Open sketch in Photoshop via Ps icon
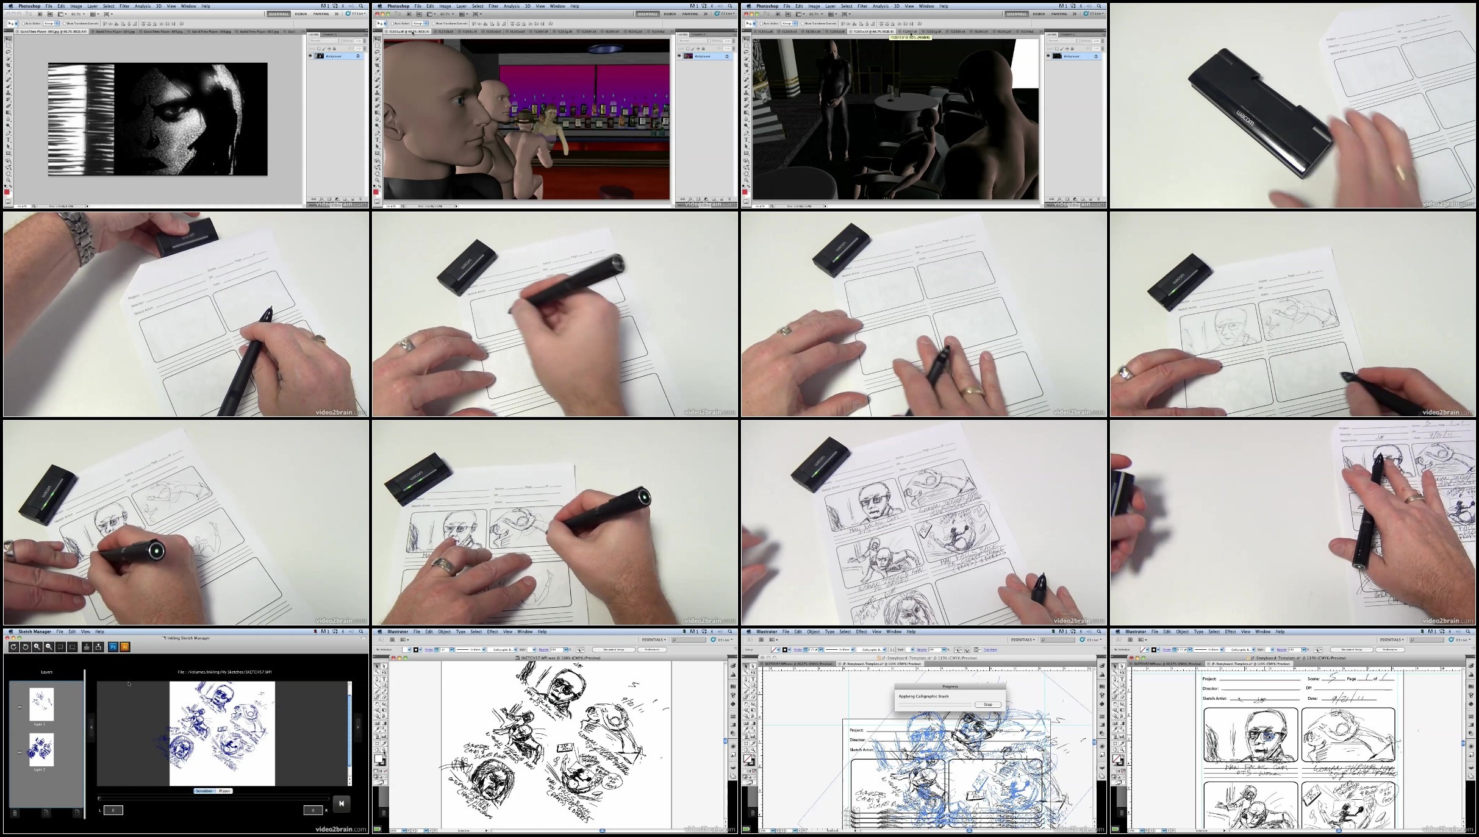The image size is (1479, 837). pos(113,647)
